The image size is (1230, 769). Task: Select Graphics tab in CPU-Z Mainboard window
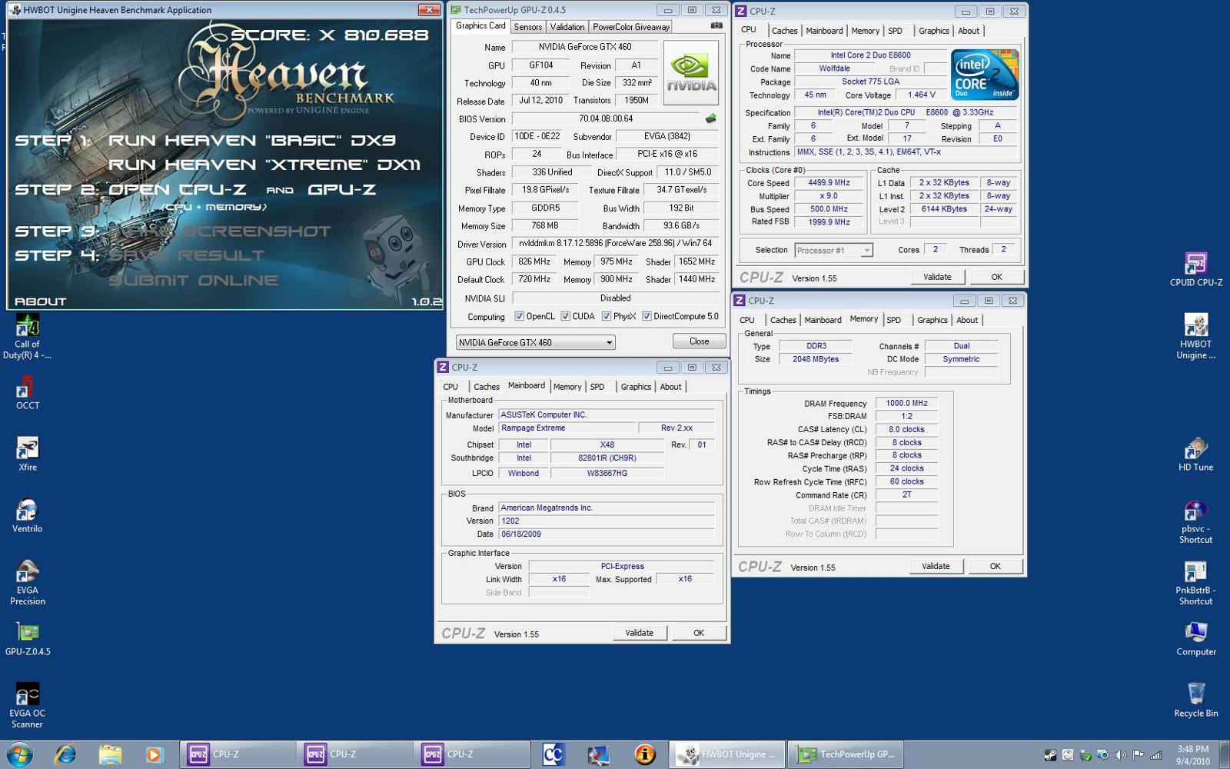point(635,387)
